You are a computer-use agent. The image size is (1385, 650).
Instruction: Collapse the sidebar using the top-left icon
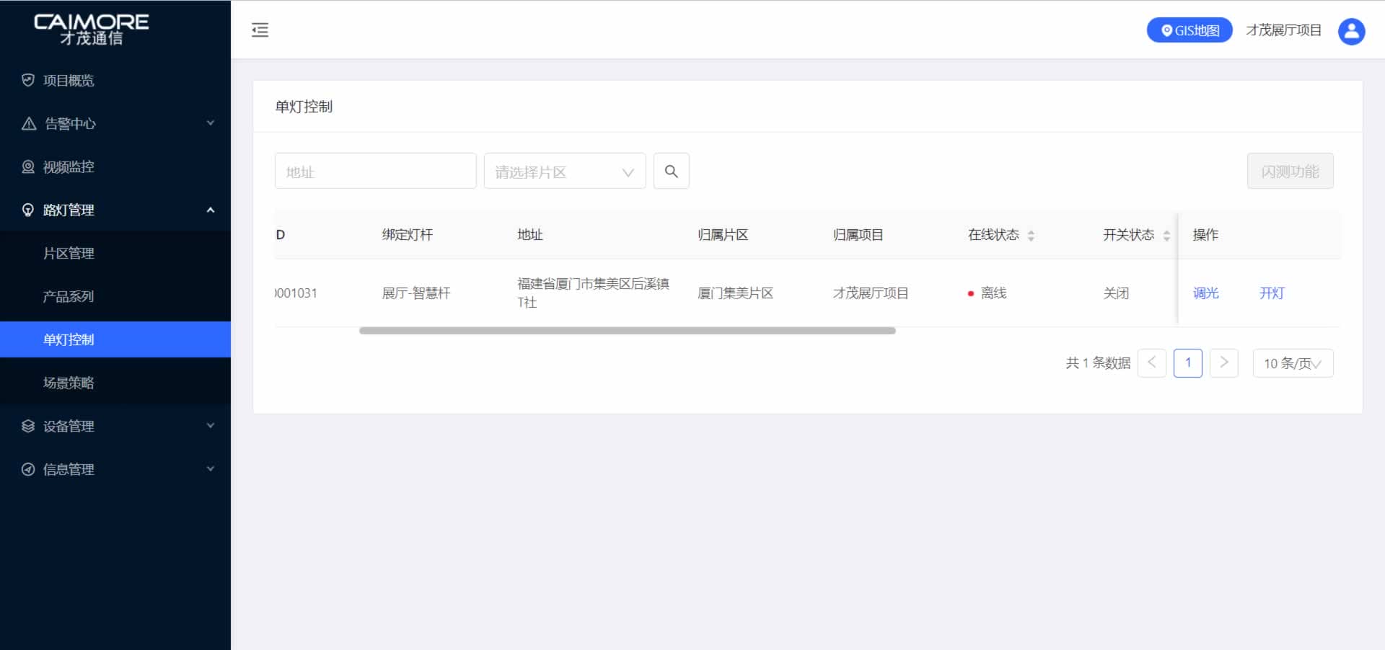point(260,30)
